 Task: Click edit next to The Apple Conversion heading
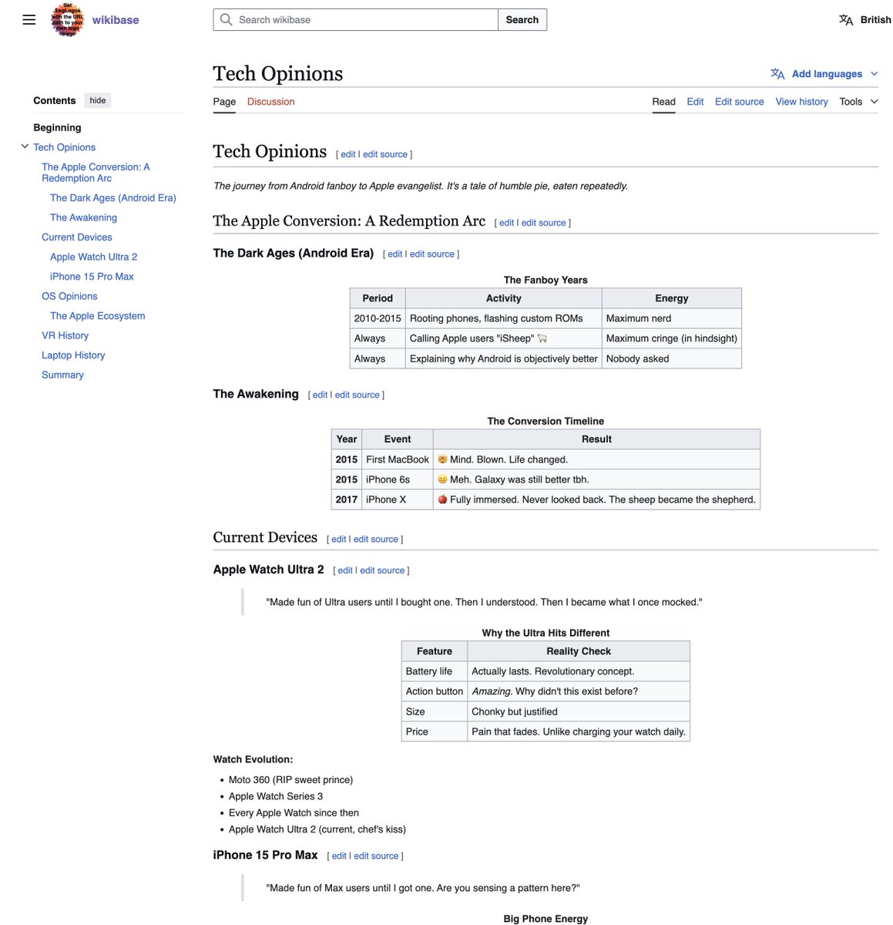[506, 224]
